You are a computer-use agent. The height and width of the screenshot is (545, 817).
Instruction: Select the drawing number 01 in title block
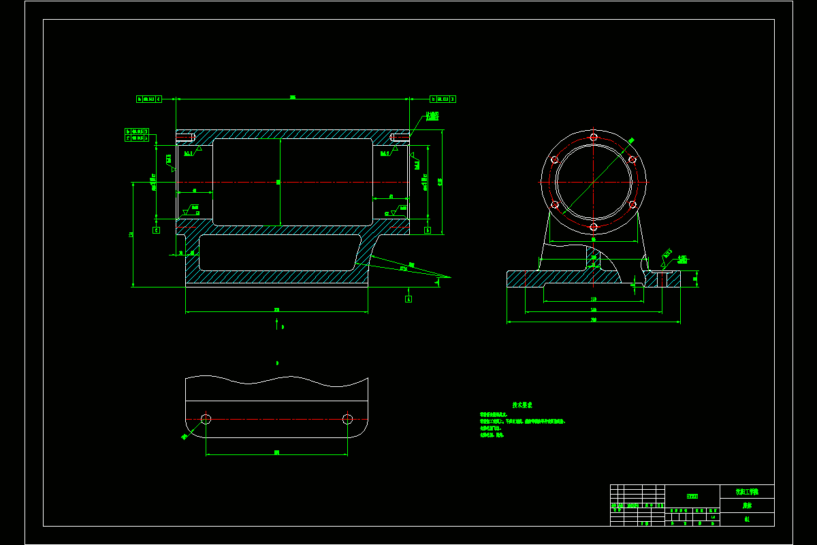(747, 519)
